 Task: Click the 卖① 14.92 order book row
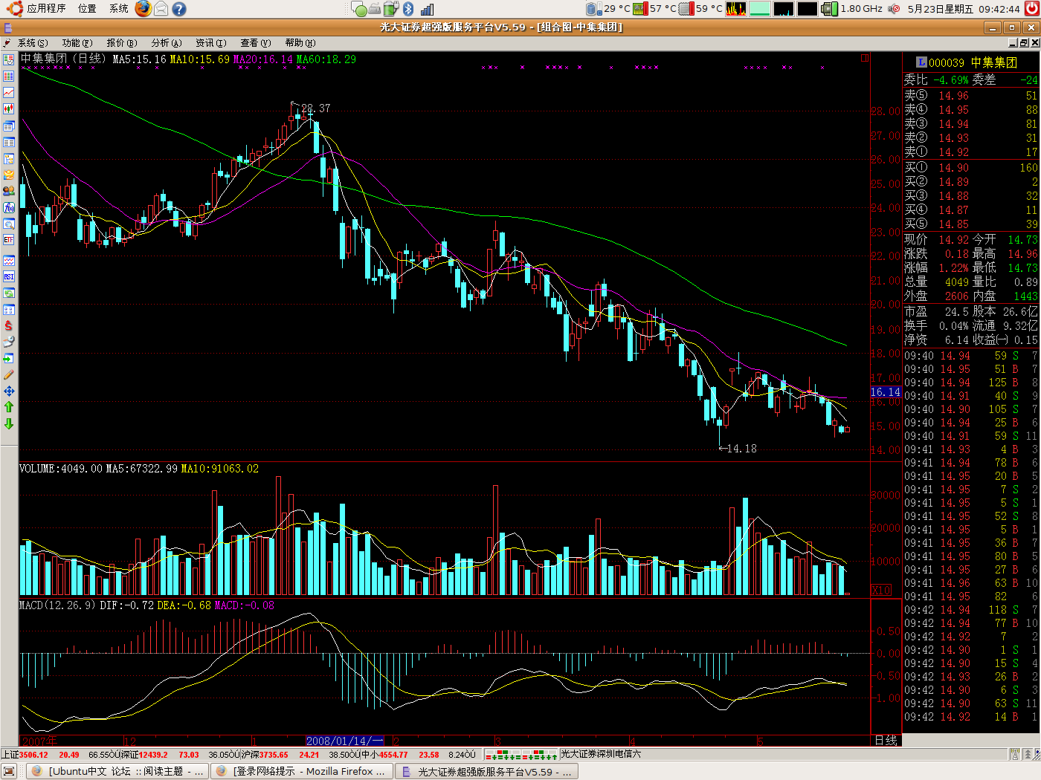pyautogui.click(x=971, y=152)
